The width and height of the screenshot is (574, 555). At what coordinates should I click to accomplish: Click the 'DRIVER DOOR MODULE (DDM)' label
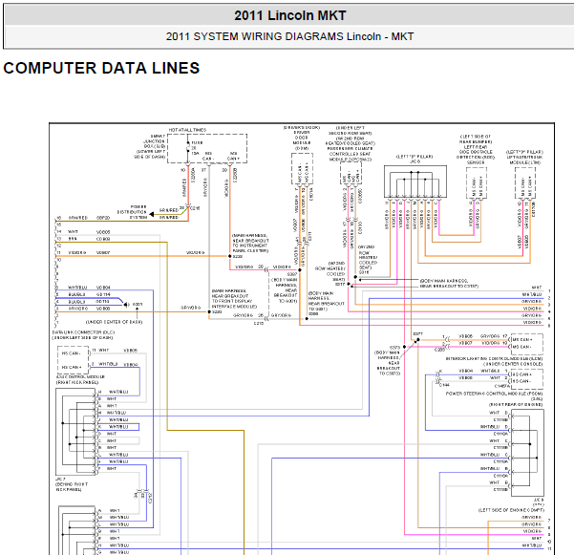pyautogui.click(x=302, y=140)
